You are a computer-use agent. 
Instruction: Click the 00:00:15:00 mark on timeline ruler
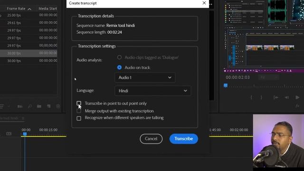coord(48,130)
